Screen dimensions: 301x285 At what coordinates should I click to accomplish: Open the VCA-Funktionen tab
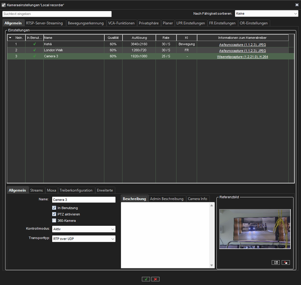tap(121, 23)
